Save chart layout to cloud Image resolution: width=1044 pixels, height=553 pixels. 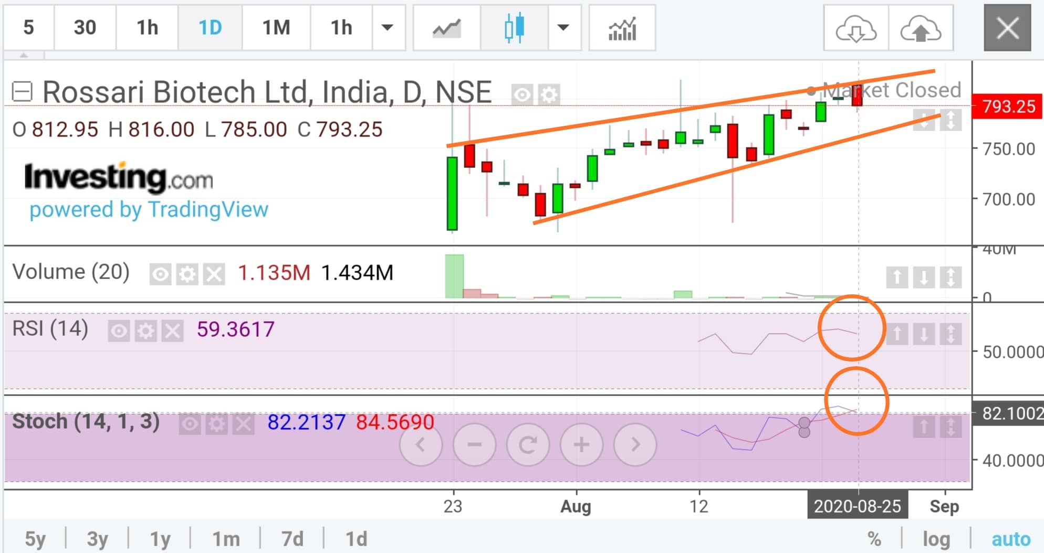921,28
